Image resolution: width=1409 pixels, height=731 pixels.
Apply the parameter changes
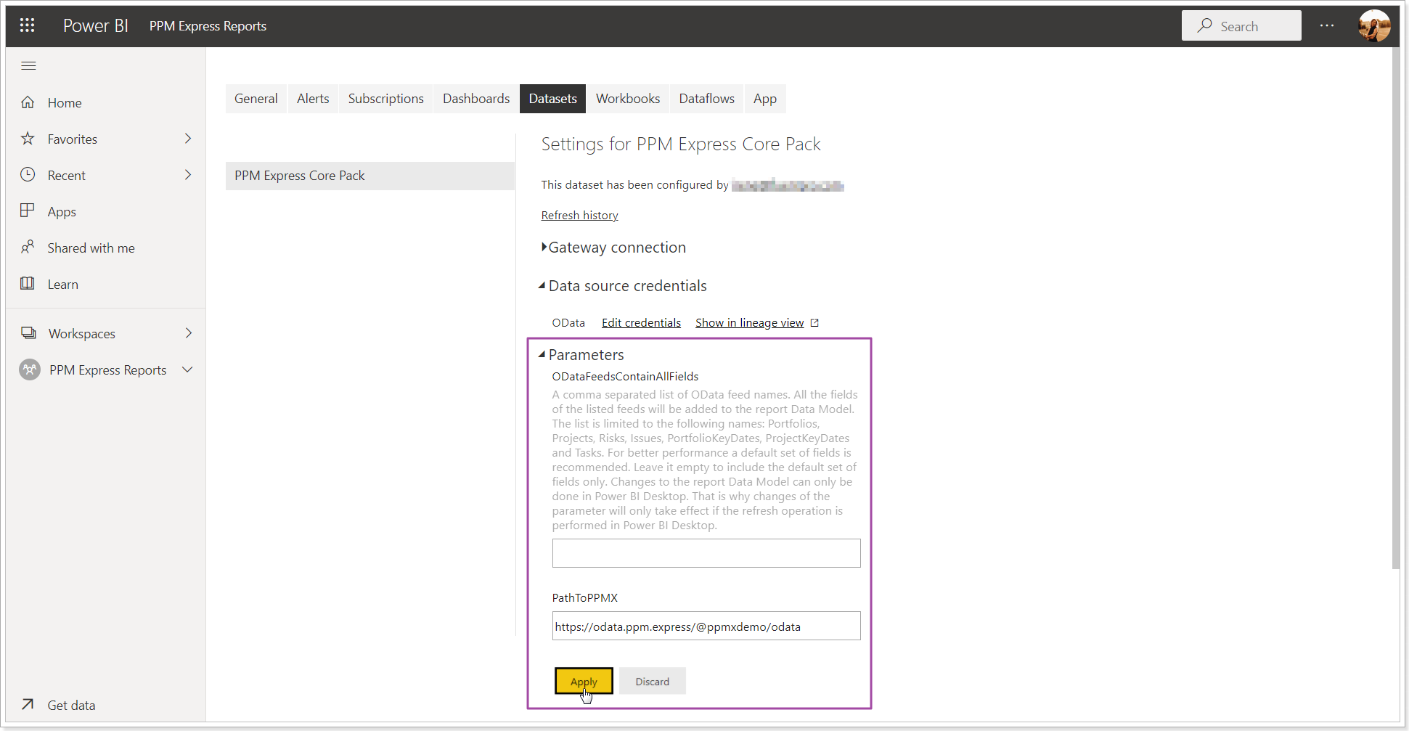pyautogui.click(x=584, y=681)
